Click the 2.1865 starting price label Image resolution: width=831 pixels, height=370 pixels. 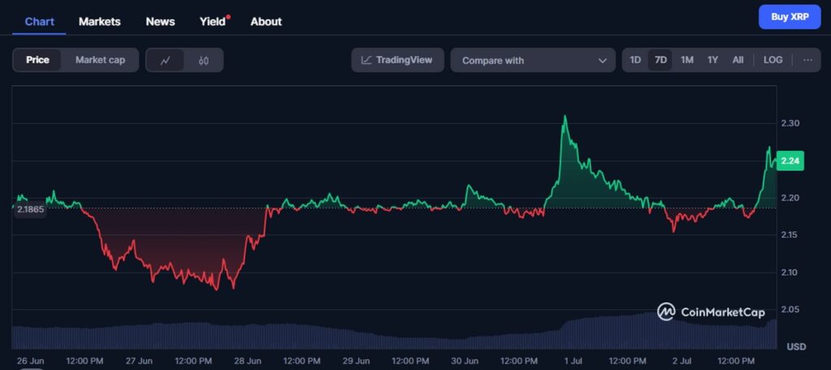(31, 209)
